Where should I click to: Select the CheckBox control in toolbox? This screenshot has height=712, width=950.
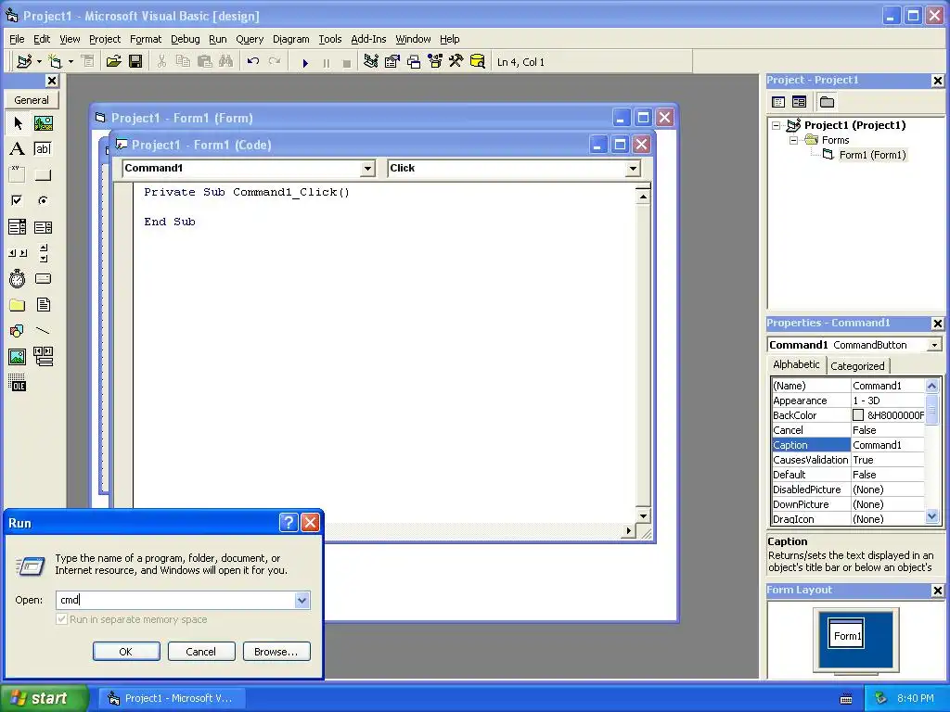pos(18,200)
